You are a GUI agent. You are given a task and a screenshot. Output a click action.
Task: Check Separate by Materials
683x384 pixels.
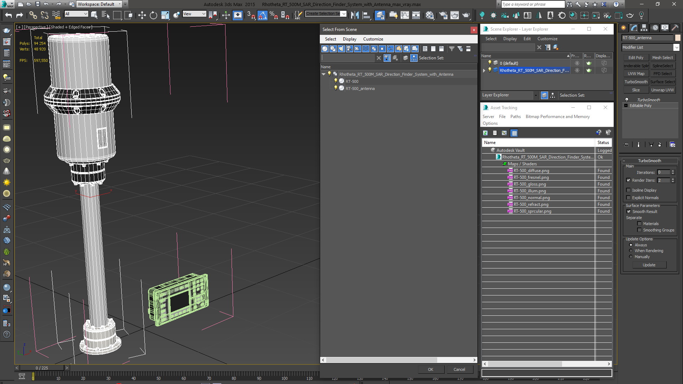639,224
